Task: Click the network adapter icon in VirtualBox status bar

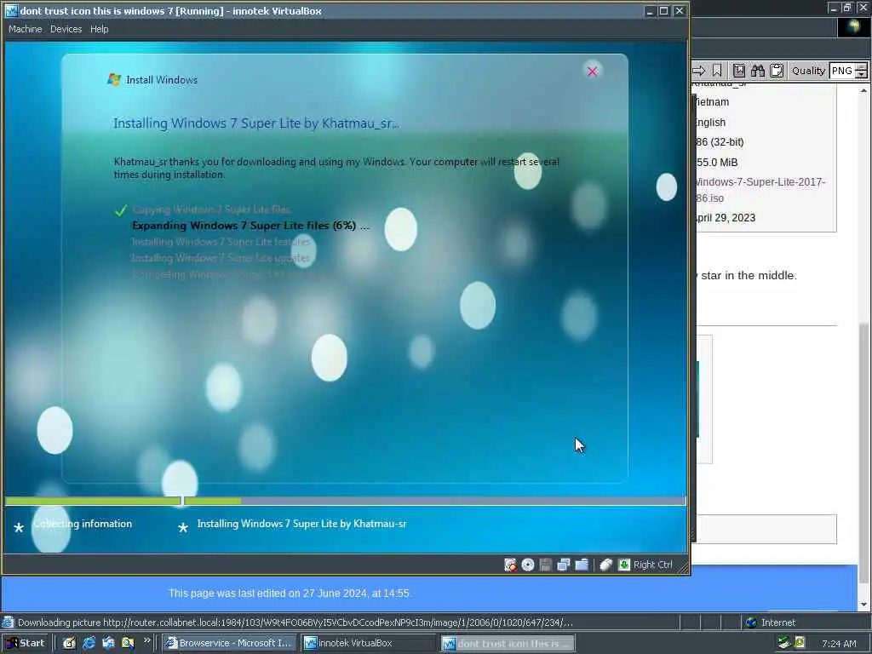Action: (x=564, y=565)
